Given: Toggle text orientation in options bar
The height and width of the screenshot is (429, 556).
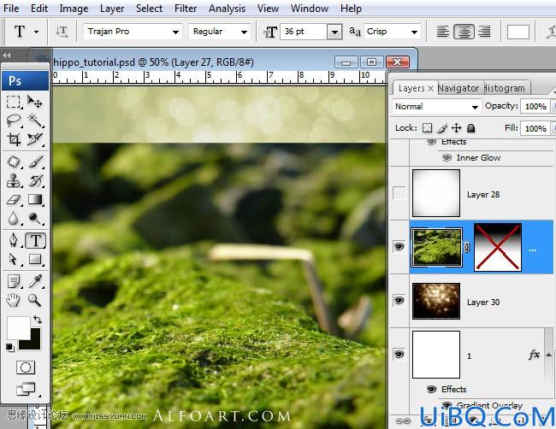Looking at the screenshot, I should click(62, 32).
